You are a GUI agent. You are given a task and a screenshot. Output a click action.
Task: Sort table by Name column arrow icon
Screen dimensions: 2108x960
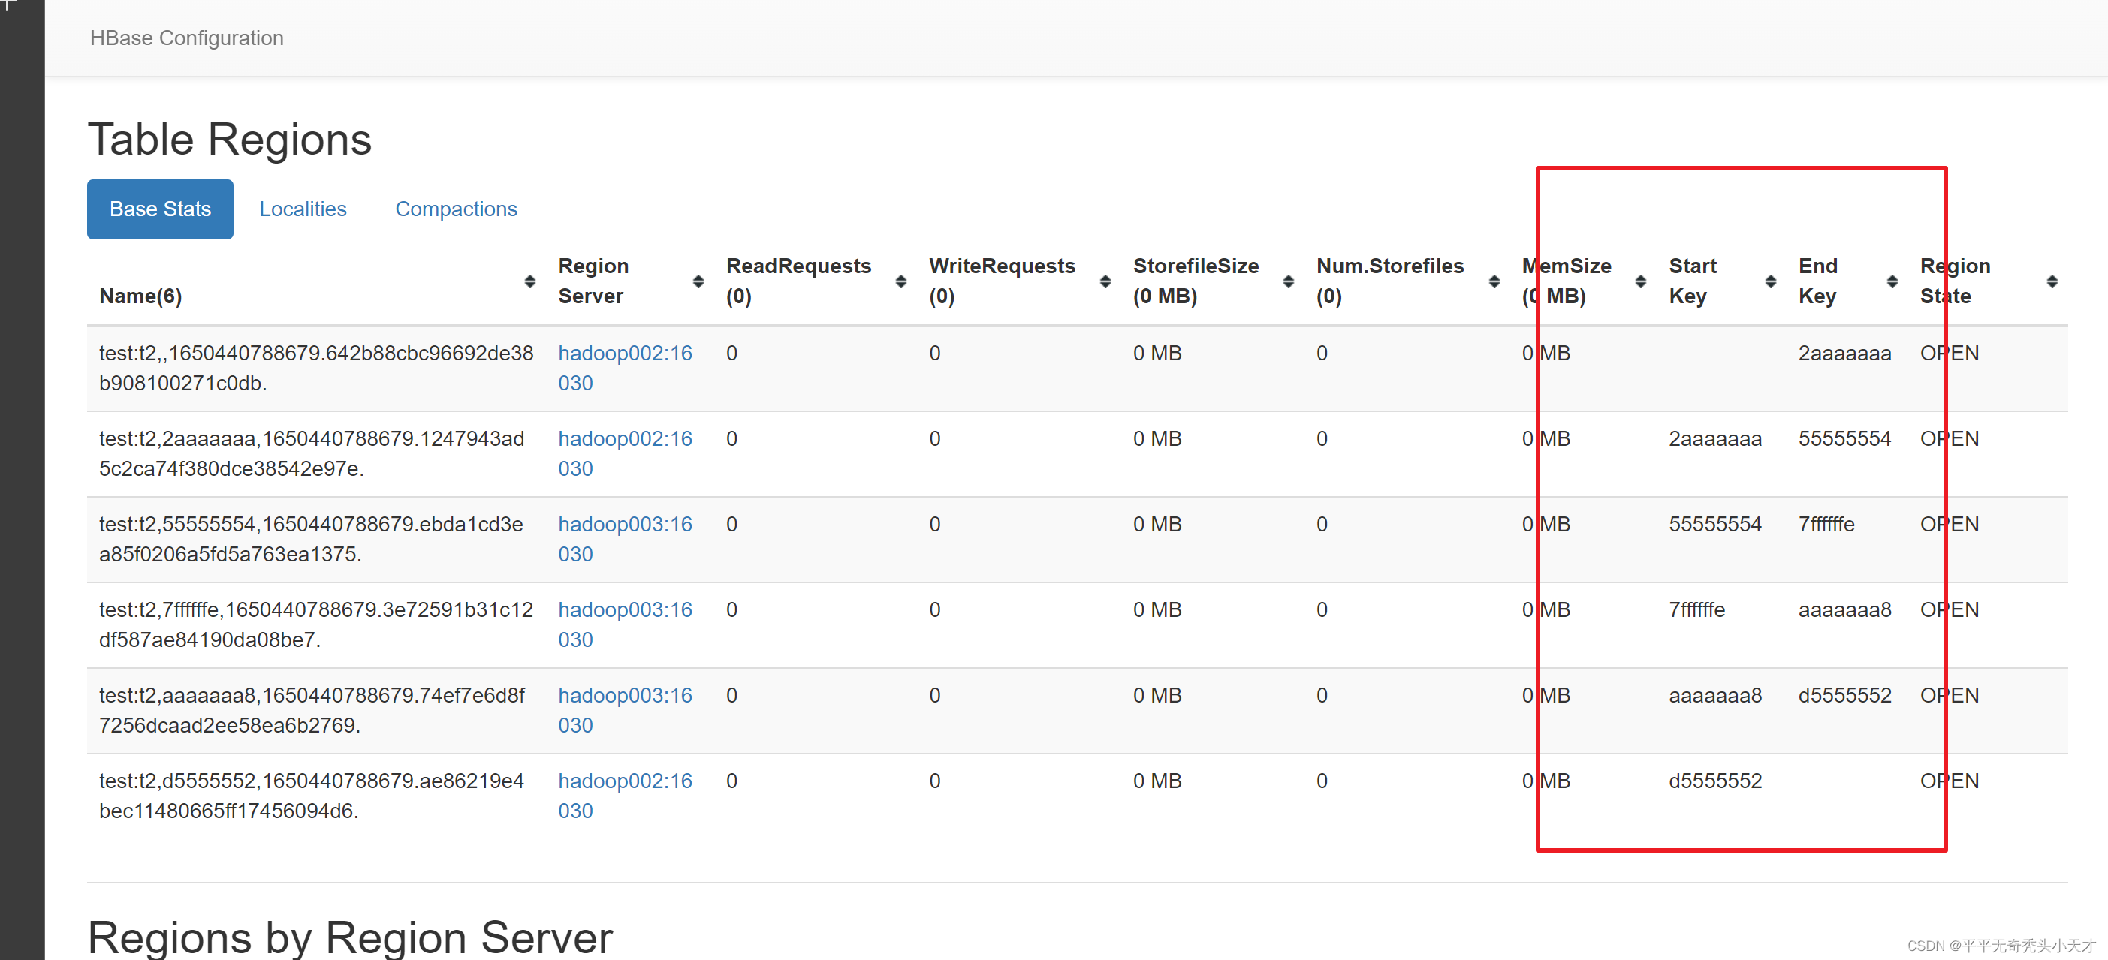pos(529,281)
